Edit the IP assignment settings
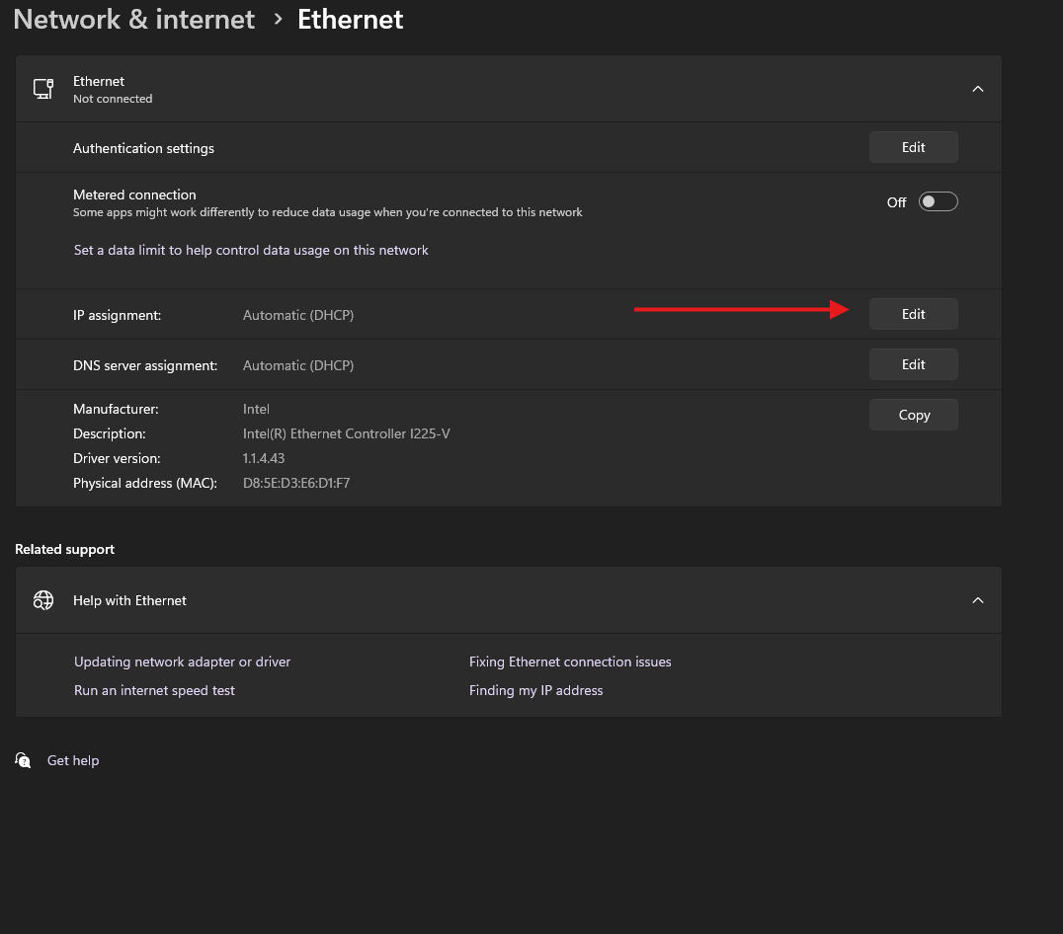Viewport: 1063px width, 934px height. 912,313
